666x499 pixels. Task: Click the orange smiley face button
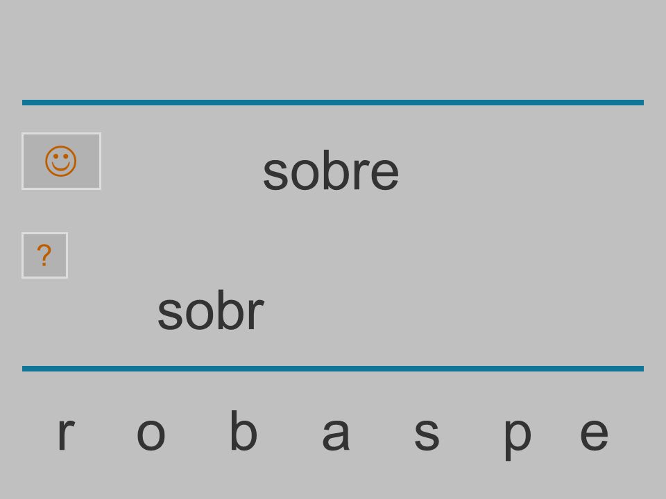(x=61, y=161)
